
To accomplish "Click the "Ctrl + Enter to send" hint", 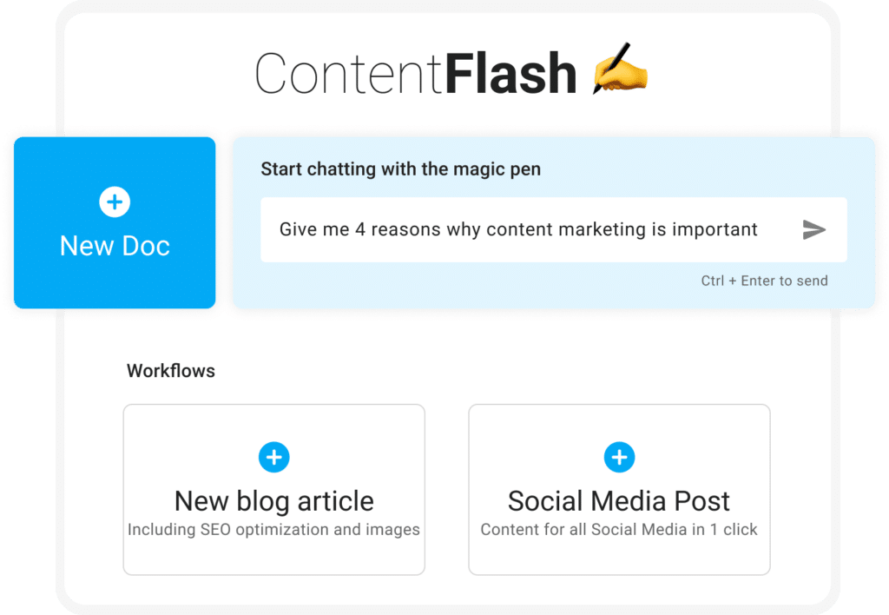I will coord(764,281).
